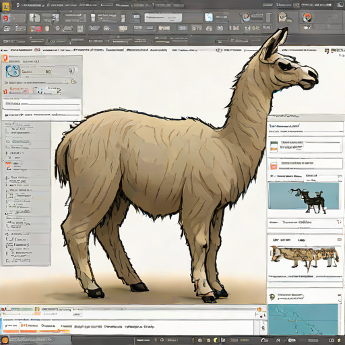Click the round orange icon in the taskbar

coord(5,340)
